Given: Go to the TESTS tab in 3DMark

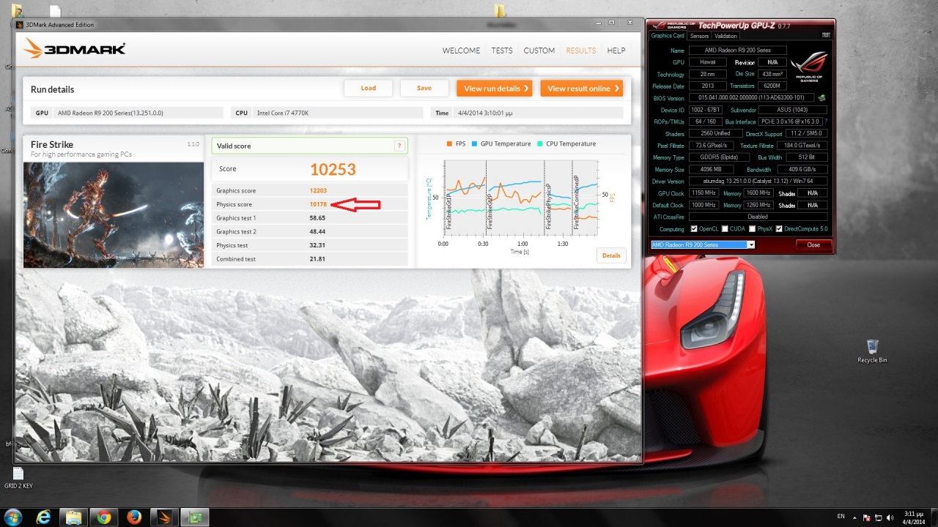Looking at the screenshot, I should coord(502,51).
